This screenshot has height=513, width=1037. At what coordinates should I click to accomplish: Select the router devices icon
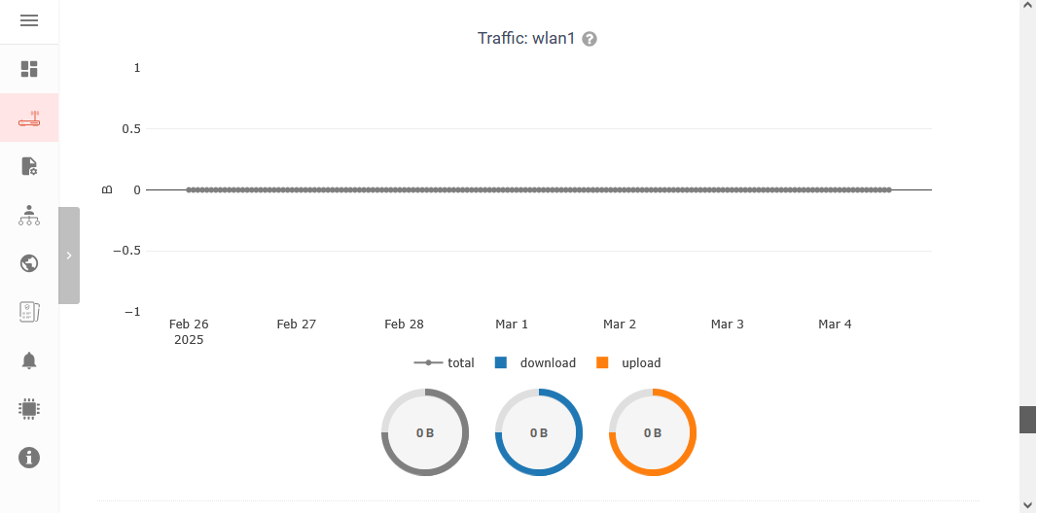(29, 119)
